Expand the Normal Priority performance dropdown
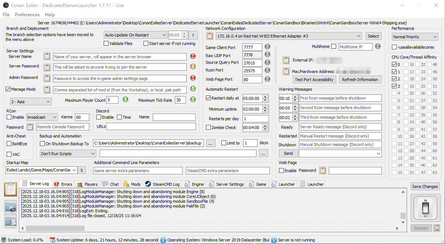 tap(415, 37)
